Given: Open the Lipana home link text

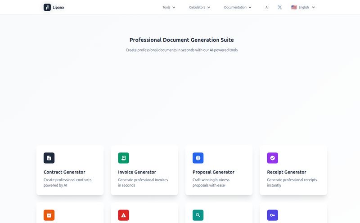Looking at the screenshot, I should 58,7.
